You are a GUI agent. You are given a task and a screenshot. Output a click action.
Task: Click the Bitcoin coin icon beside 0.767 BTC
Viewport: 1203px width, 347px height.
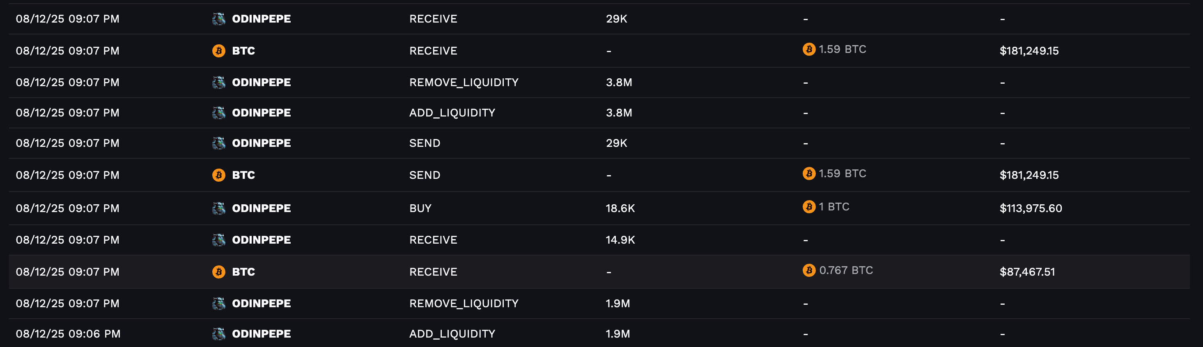(809, 270)
